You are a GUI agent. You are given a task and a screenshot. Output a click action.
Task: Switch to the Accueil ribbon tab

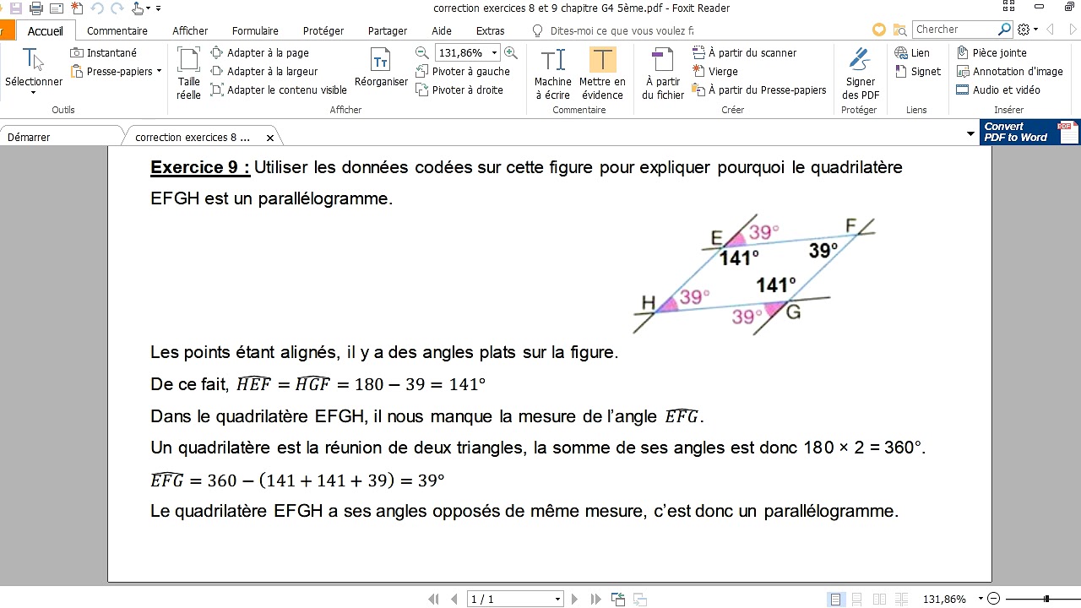(x=46, y=30)
